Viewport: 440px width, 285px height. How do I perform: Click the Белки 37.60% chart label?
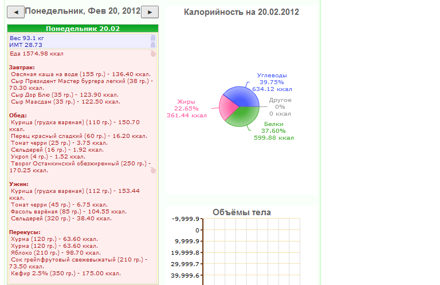pos(274,131)
